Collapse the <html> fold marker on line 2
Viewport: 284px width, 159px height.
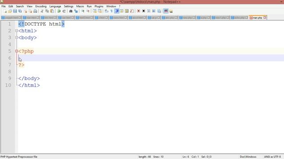(x=16, y=31)
